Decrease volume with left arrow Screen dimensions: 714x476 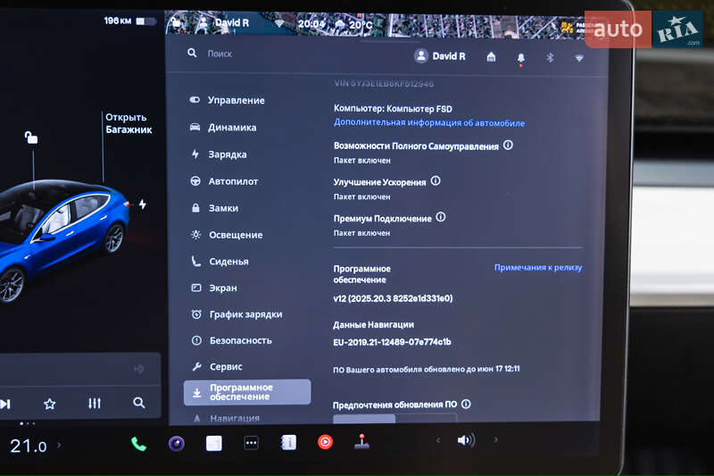click(x=438, y=440)
